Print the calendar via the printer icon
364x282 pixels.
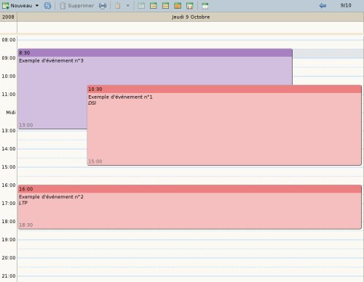(x=103, y=6)
